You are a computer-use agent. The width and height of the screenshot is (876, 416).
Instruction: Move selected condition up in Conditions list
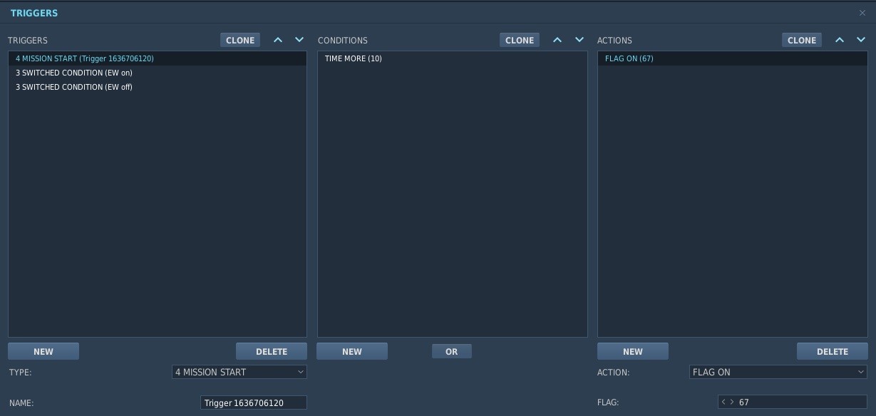point(557,40)
